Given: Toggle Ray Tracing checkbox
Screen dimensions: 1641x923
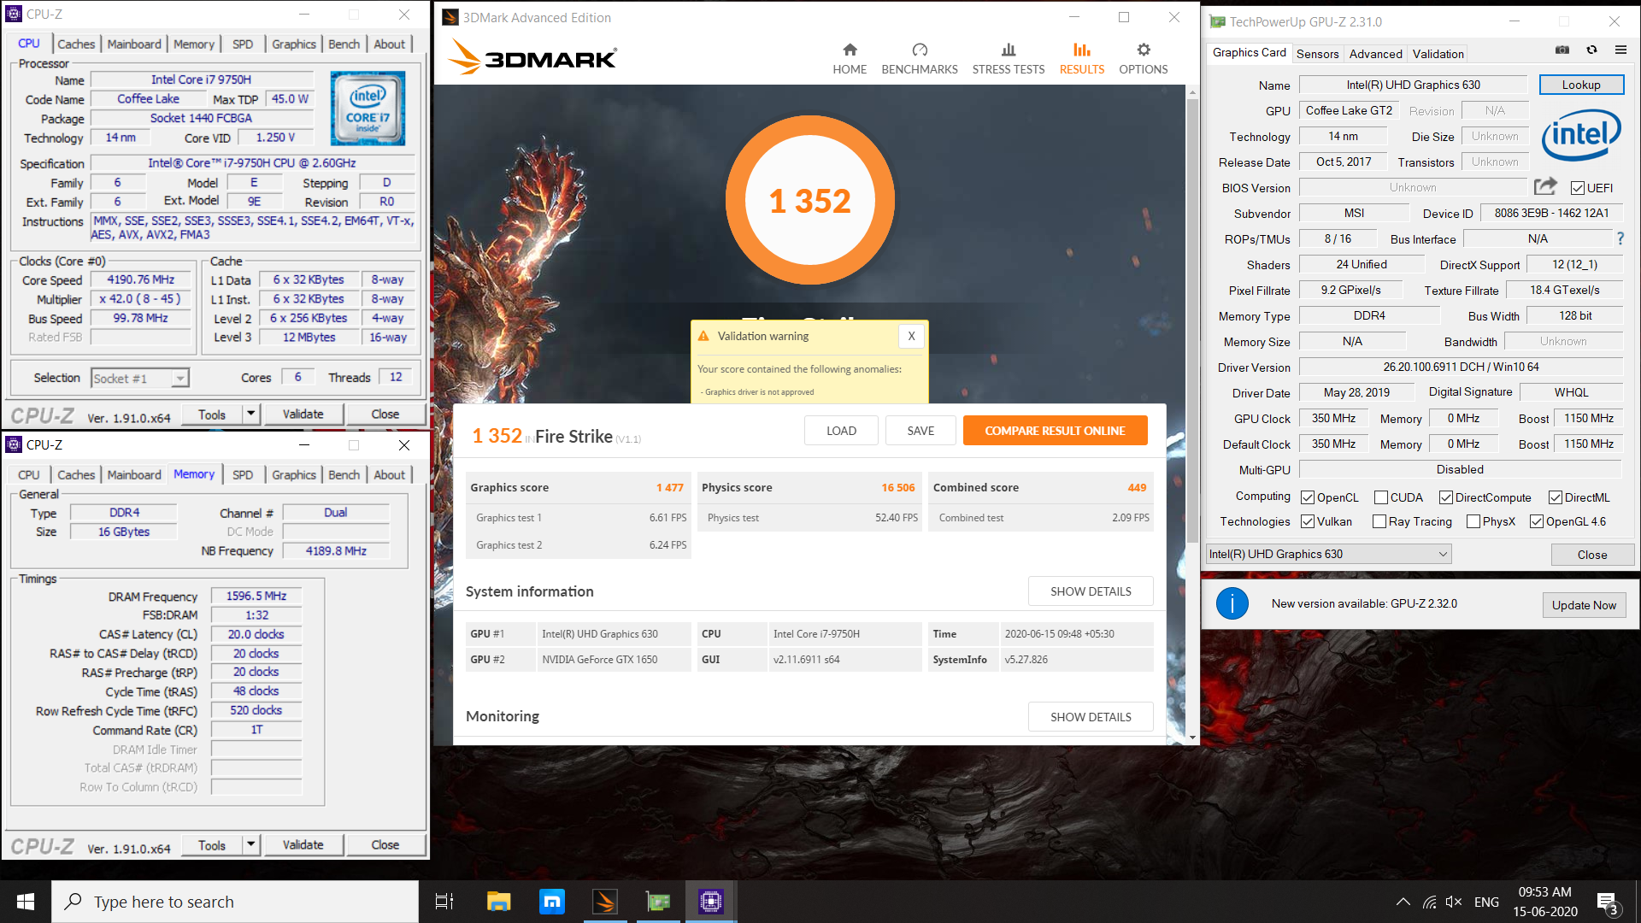Looking at the screenshot, I should (1379, 521).
